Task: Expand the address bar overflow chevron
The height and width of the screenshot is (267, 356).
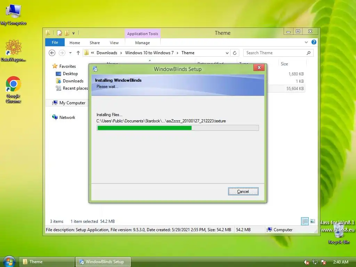Action: click(x=92, y=53)
